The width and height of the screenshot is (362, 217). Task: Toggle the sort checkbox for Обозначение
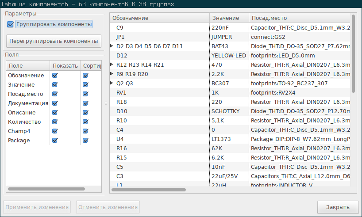[x=85, y=76]
